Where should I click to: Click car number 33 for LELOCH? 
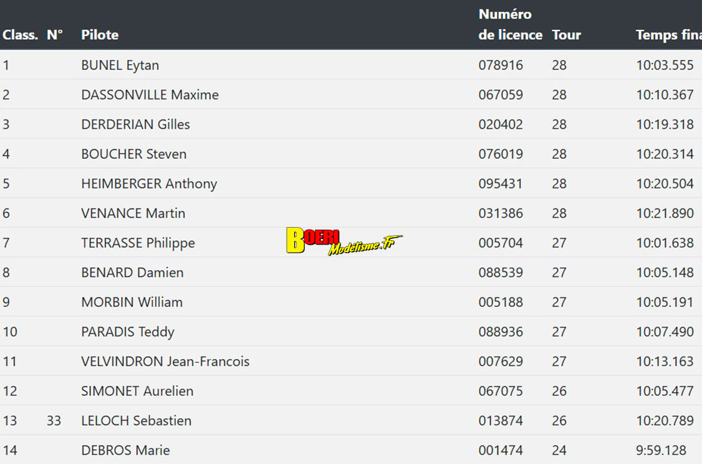click(x=54, y=421)
